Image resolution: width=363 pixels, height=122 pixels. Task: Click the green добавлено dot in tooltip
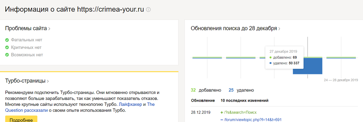[271, 57]
